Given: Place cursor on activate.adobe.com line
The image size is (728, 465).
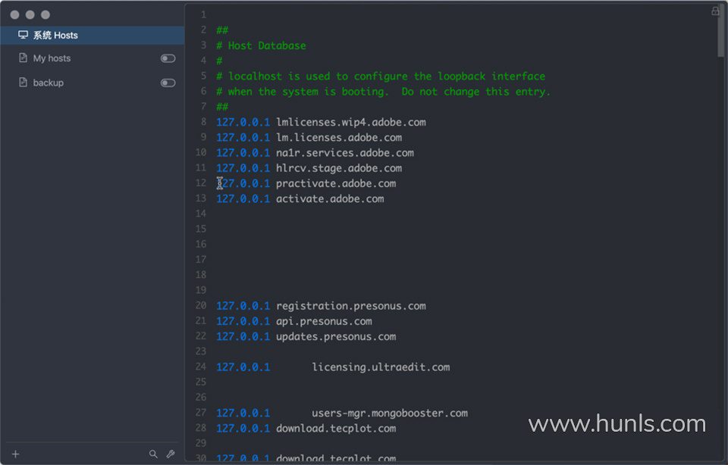Looking at the screenshot, I should click(330, 199).
